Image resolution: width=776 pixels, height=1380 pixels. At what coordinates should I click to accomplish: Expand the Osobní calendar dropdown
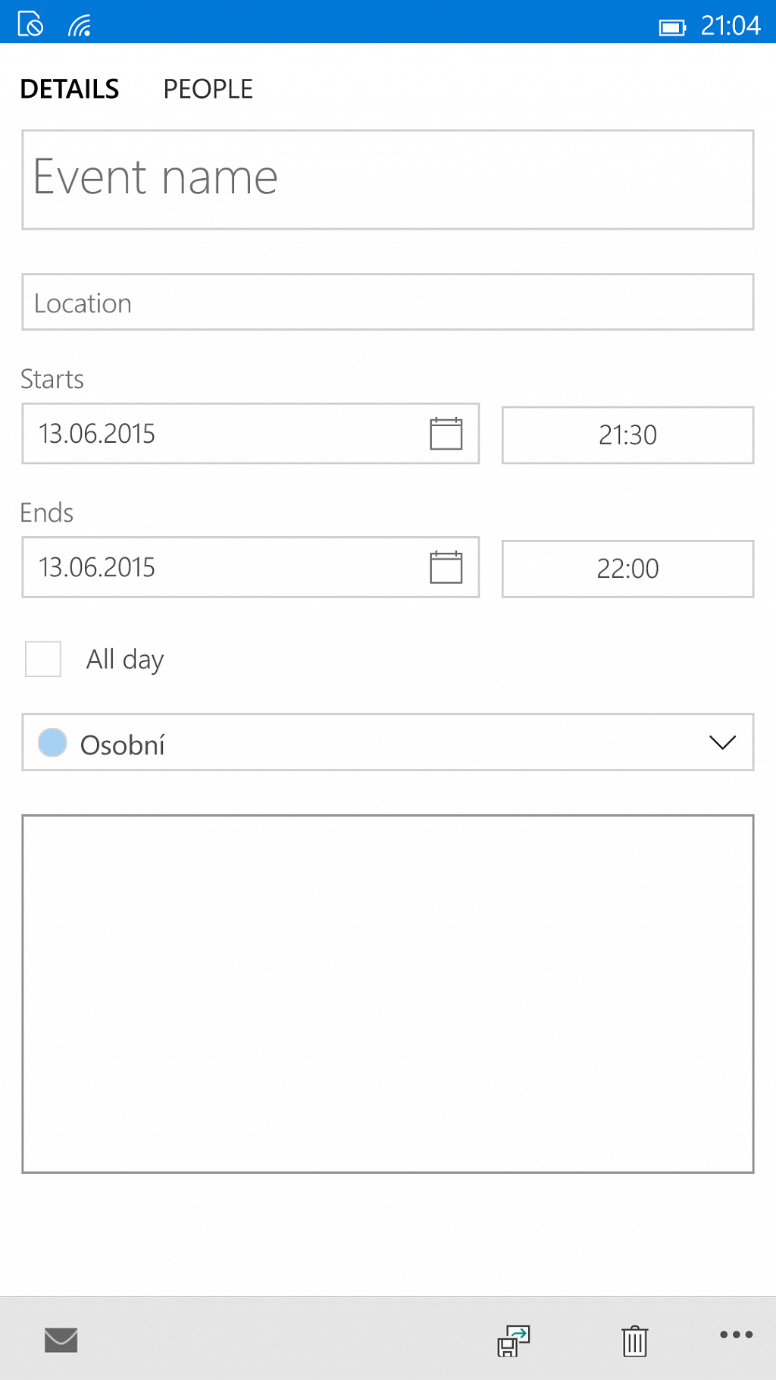click(x=388, y=742)
